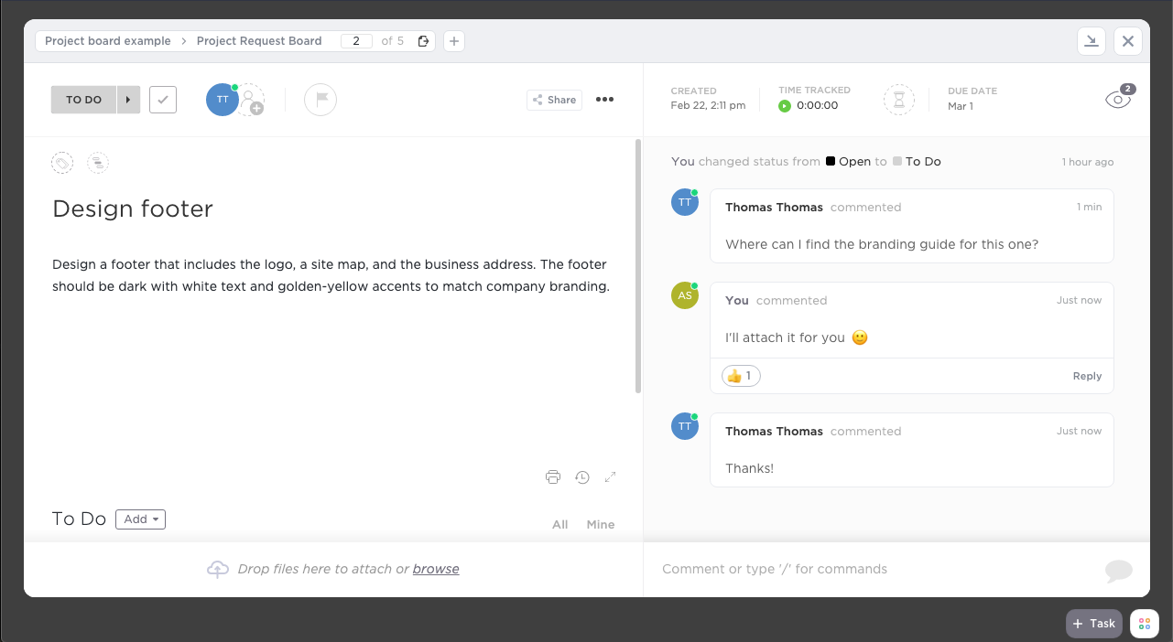Click the green play button next to 0:00:00

point(785,105)
